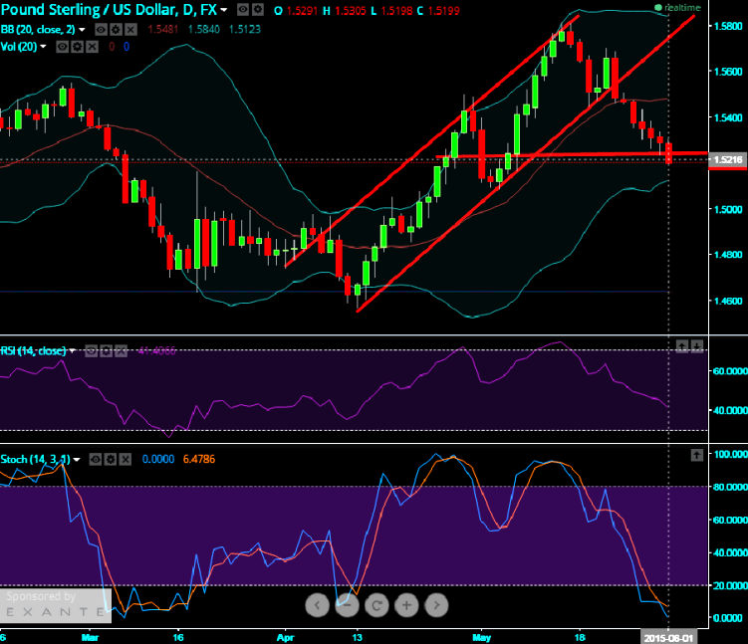Click the RSI (14, close) indicator label
The height and width of the screenshot is (644, 748).
click(x=33, y=350)
